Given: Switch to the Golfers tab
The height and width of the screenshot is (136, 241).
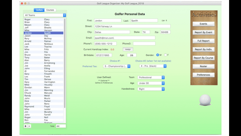Looking at the screenshot, I should click(39, 10).
